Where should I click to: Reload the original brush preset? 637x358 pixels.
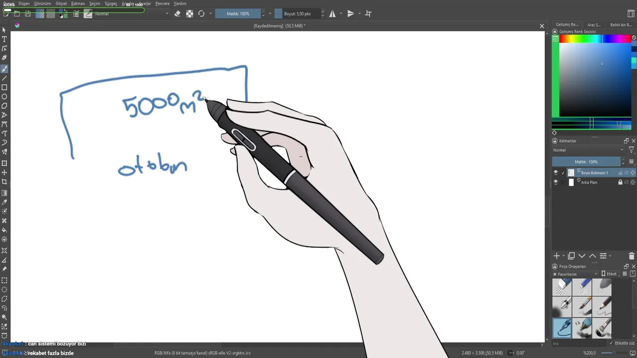[x=202, y=14]
